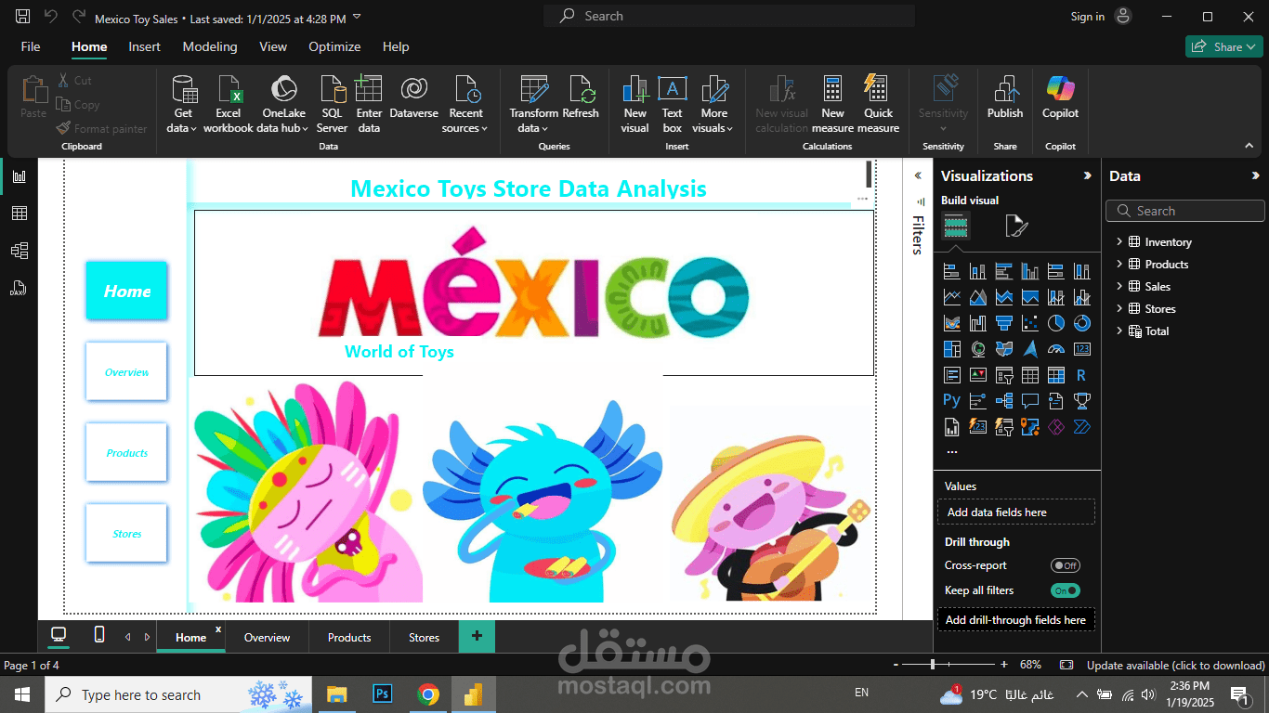This screenshot has height=713, width=1269.
Task: Select the Python visual
Action: (x=951, y=401)
